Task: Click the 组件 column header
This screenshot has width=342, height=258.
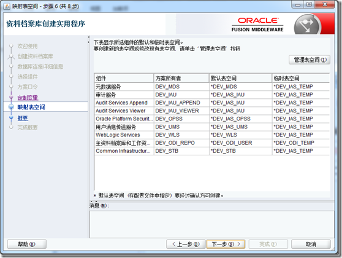Action: click(124, 78)
